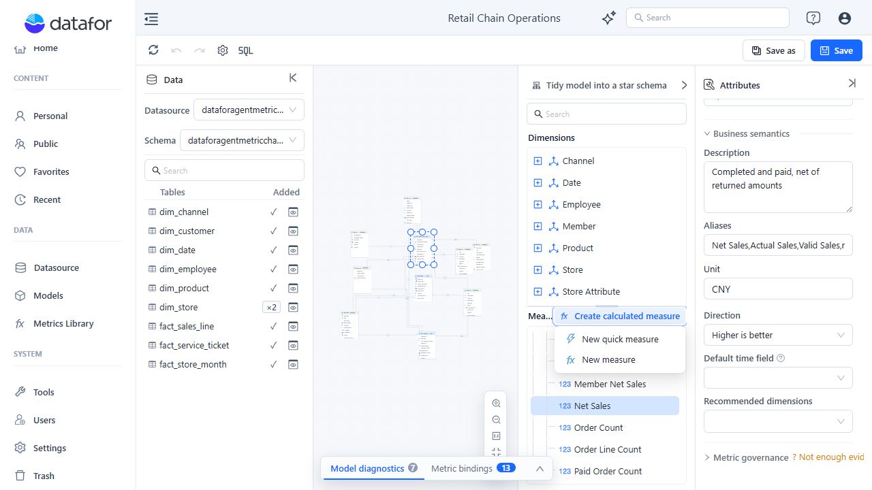Reset diagram to actual size
Viewport: 872px width, 490px height.
(x=496, y=436)
